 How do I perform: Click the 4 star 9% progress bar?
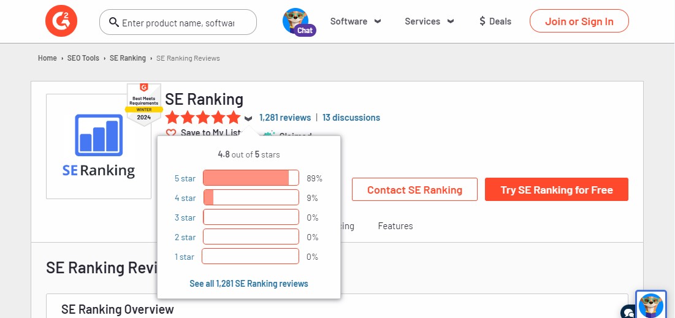point(251,197)
